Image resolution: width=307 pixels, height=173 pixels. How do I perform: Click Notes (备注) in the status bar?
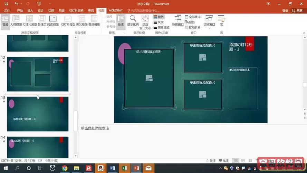coord(211,161)
